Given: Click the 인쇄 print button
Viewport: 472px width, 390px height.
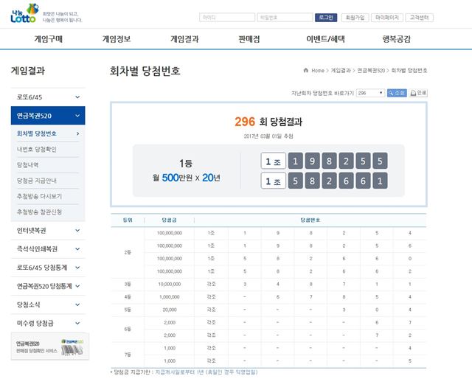Looking at the screenshot, I should coord(418,93).
